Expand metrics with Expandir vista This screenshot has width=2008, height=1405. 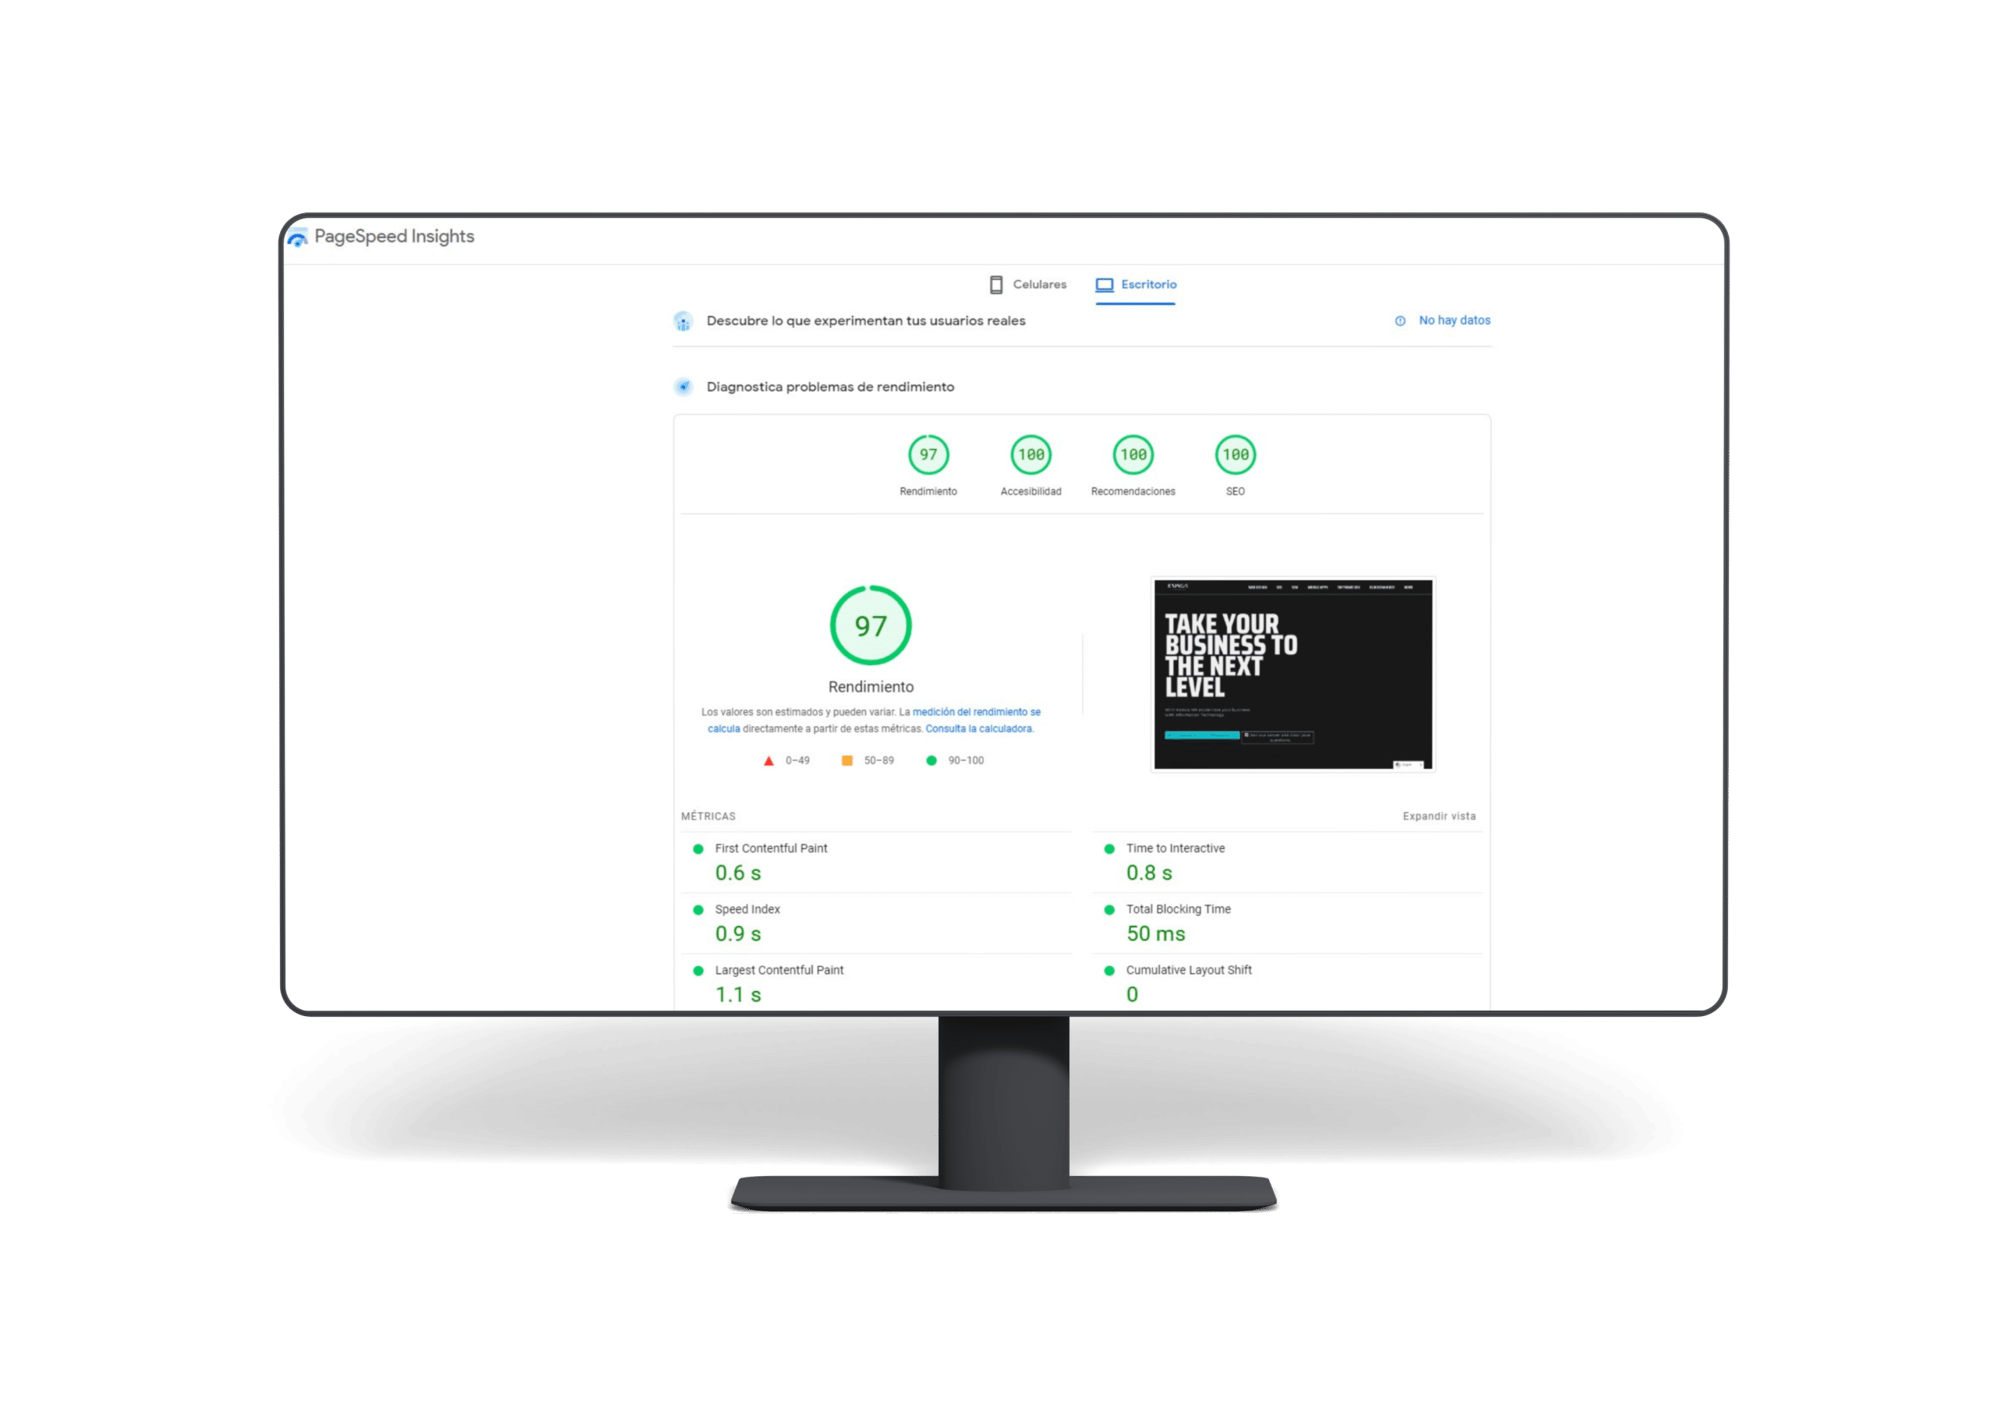[1439, 815]
